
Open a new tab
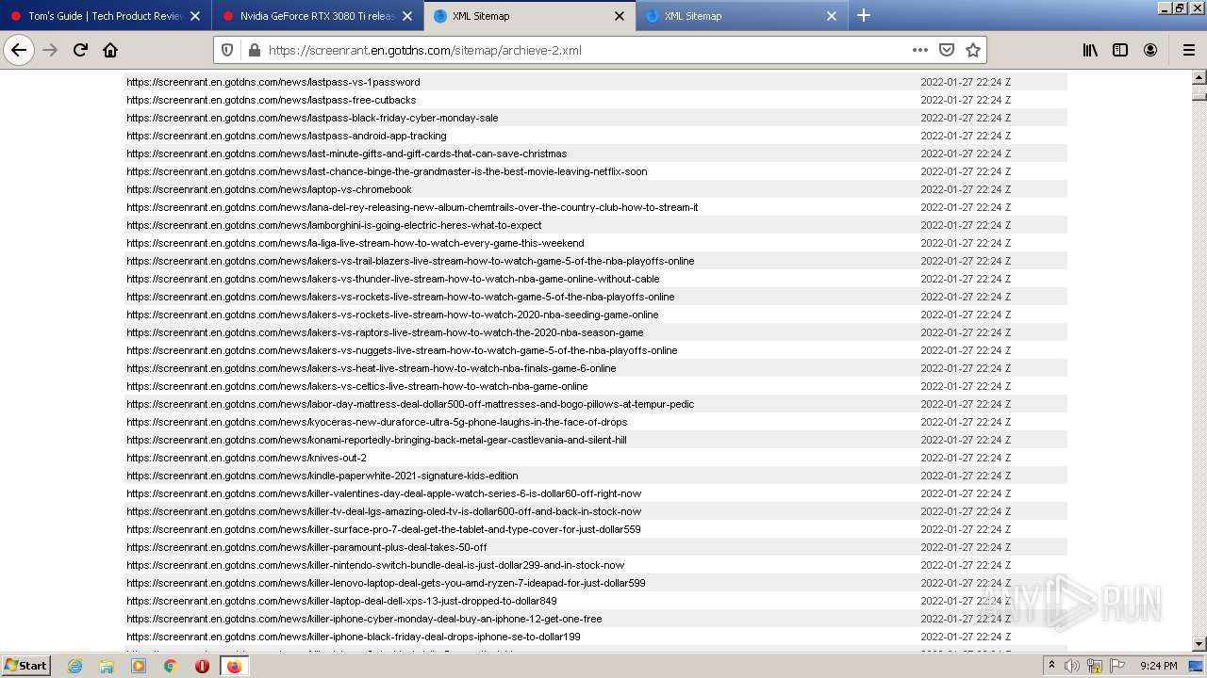[x=864, y=15]
